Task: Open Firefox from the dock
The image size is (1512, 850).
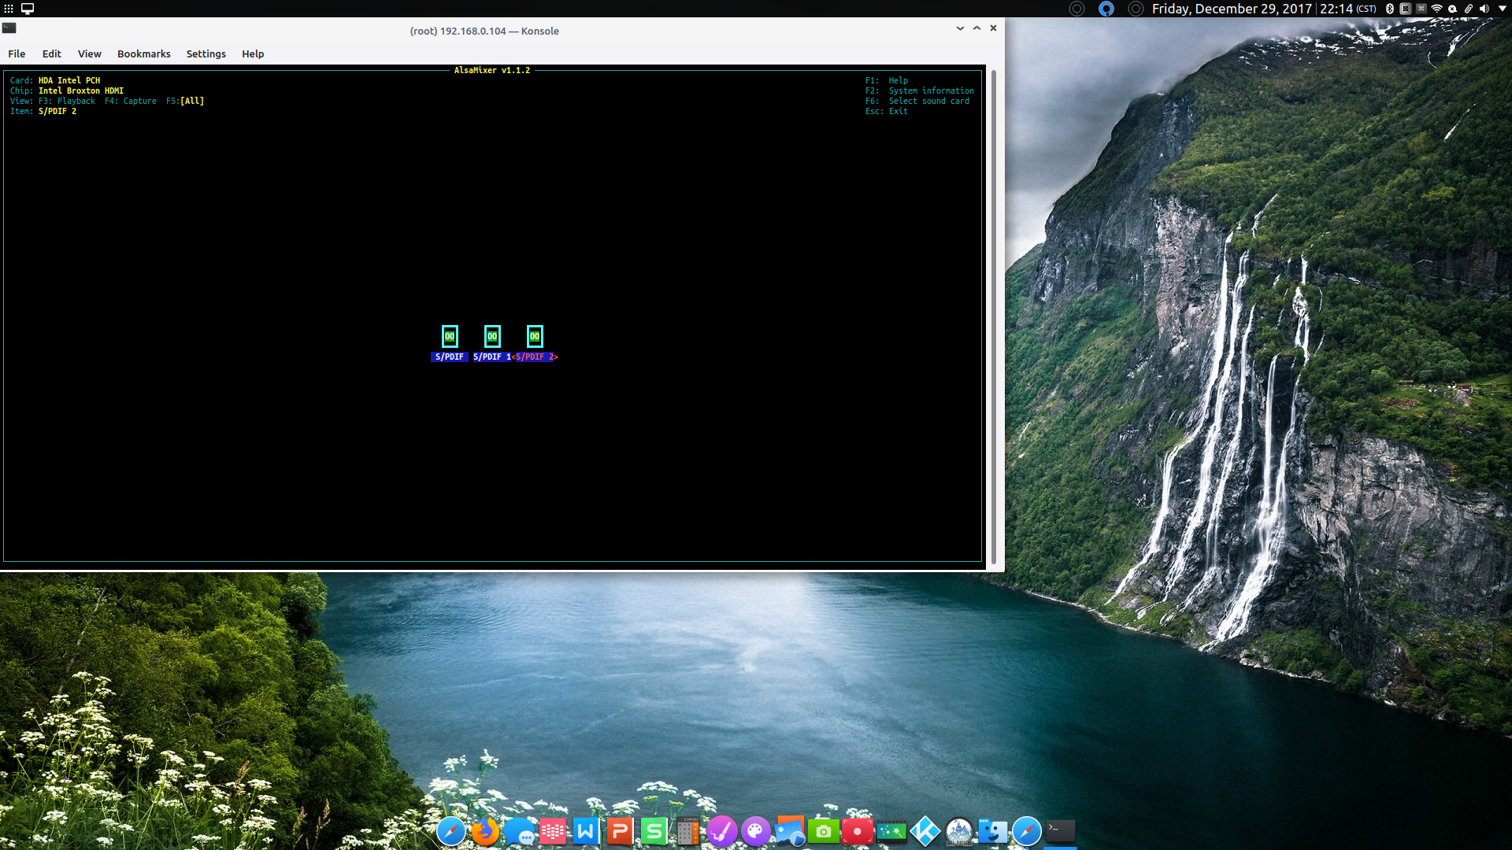Action: pos(485,831)
